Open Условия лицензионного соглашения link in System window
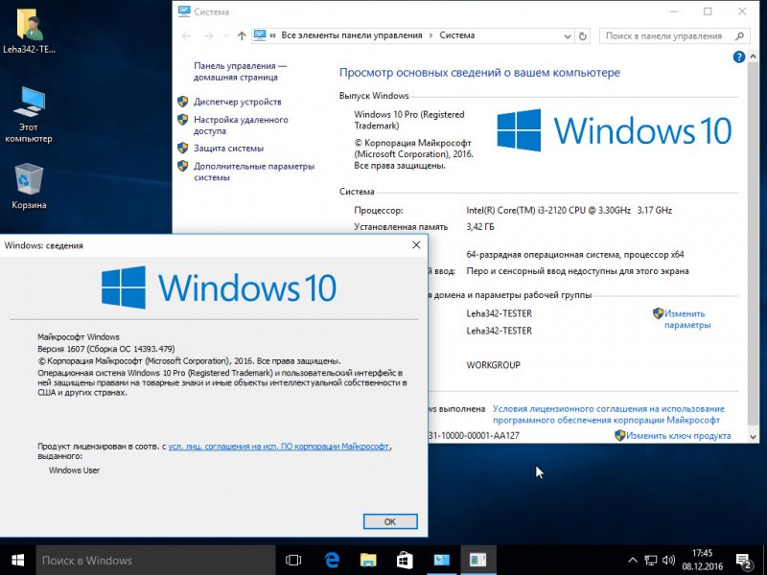Viewport: 767px width, 575px height. (609, 415)
